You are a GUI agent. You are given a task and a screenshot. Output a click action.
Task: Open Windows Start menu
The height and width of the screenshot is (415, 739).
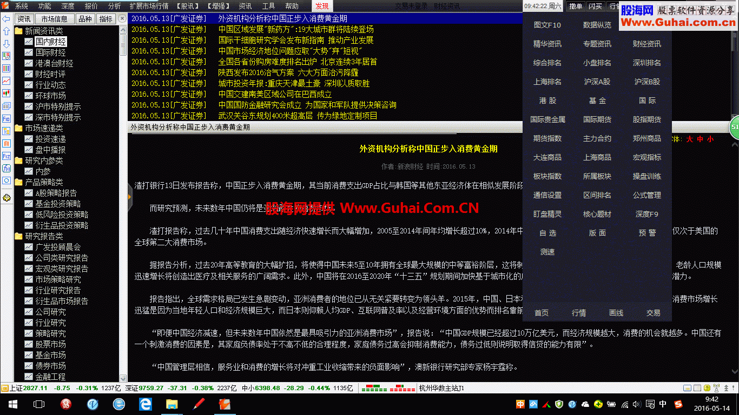coord(12,404)
